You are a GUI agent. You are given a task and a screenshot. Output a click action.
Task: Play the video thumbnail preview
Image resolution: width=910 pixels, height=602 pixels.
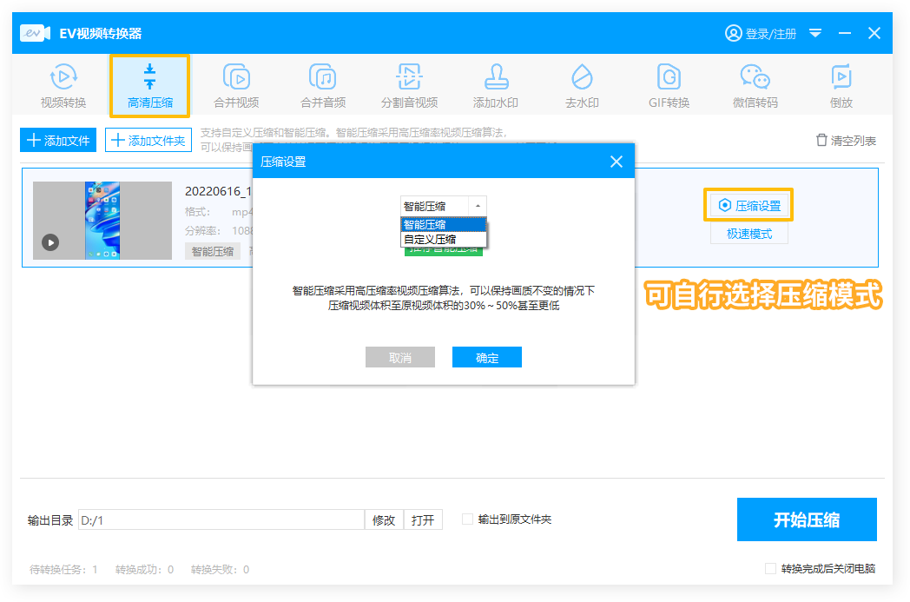pyautogui.click(x=50, y=242)
